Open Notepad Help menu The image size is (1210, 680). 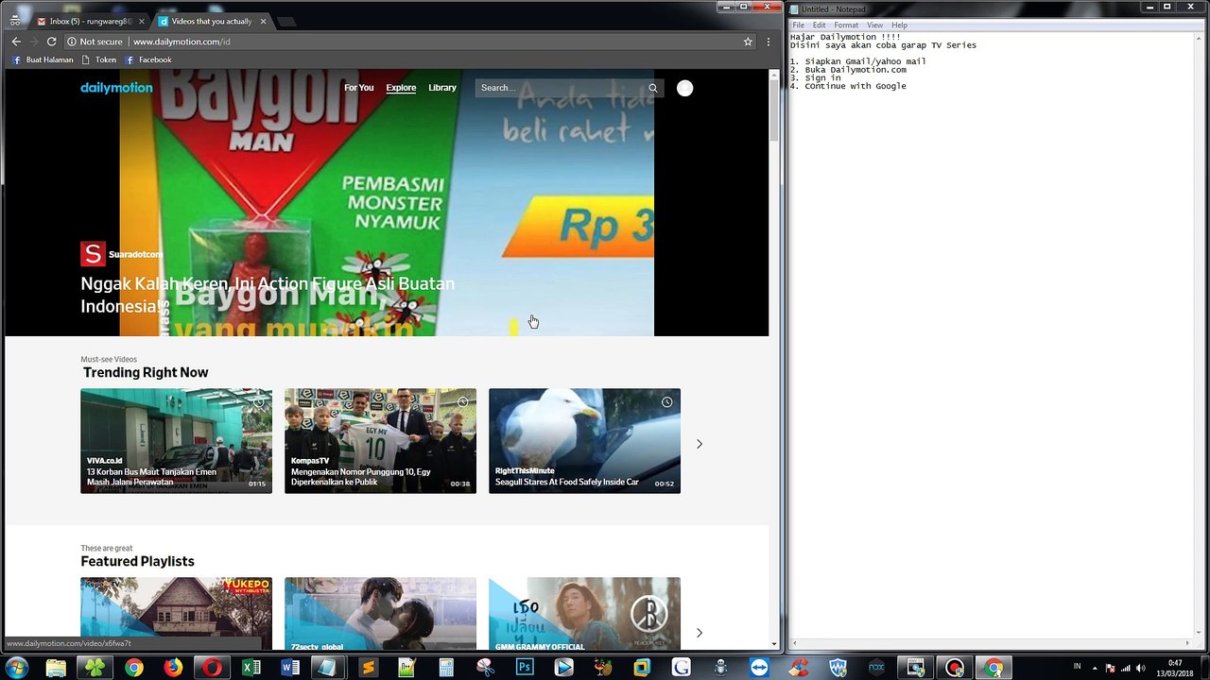point(899,25)
